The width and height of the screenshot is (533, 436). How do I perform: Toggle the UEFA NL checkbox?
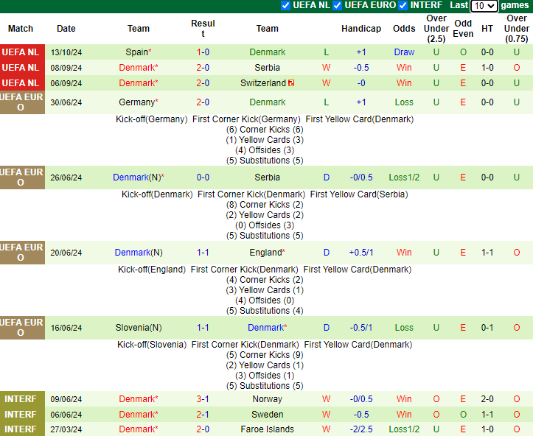click(286, 5)
